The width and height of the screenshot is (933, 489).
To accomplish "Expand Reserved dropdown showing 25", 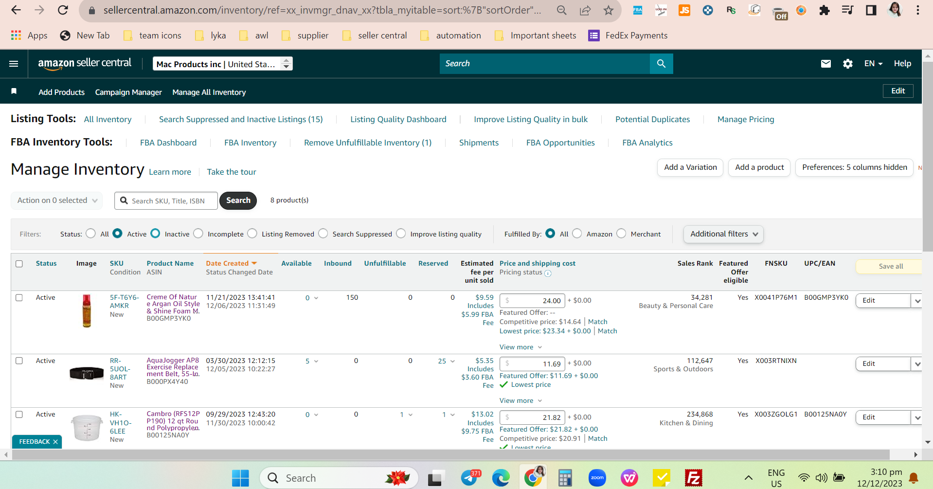I will coord(452,362).
